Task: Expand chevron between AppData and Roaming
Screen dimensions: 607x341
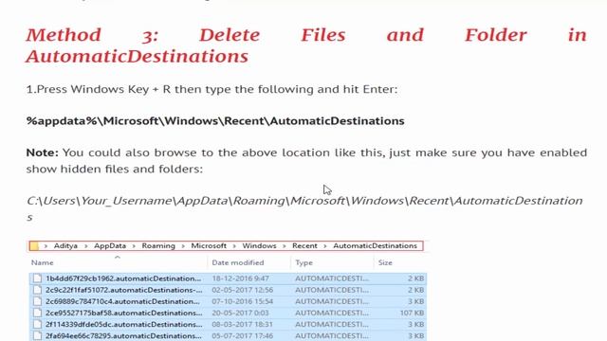Action: 134,246
